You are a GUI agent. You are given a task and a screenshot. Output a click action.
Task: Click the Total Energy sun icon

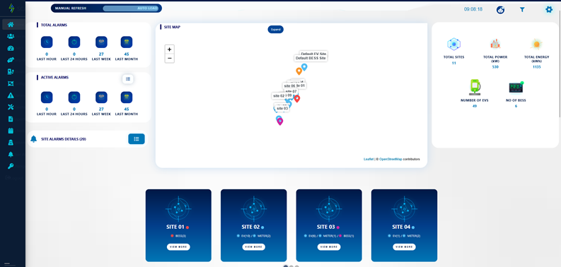(536, 44)
